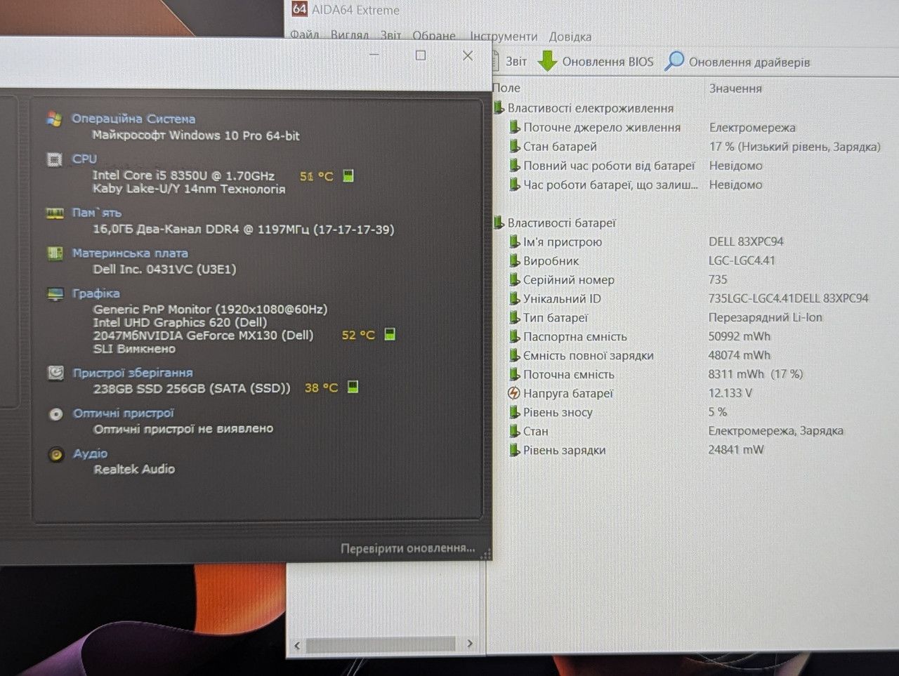Click the CPU heading in Speccy
Image resolution: width=899 pixels, height=676 pixels.
tap(84, 159)
